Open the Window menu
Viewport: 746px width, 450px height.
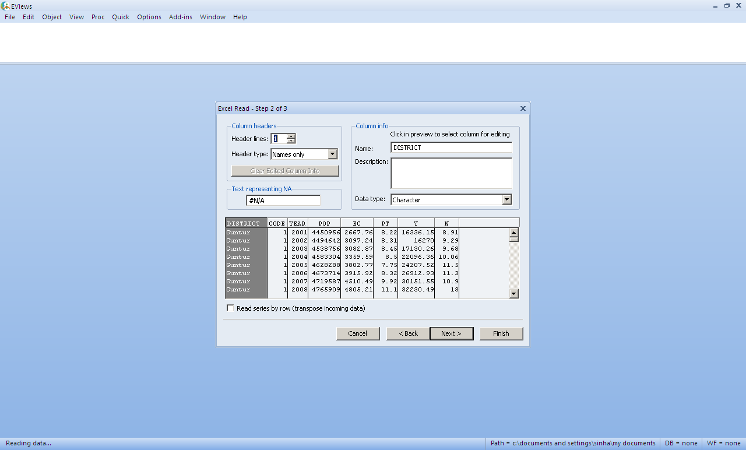[x=213, y=17]
